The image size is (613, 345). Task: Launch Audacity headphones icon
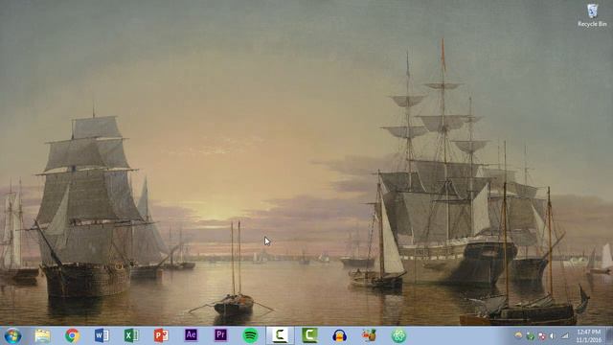click(339, 335)
